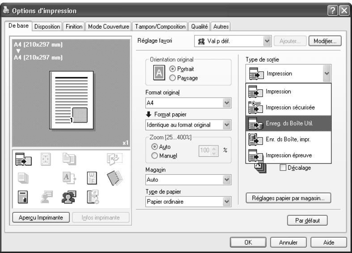Click the printer icon in the title bar

point(6,10)
